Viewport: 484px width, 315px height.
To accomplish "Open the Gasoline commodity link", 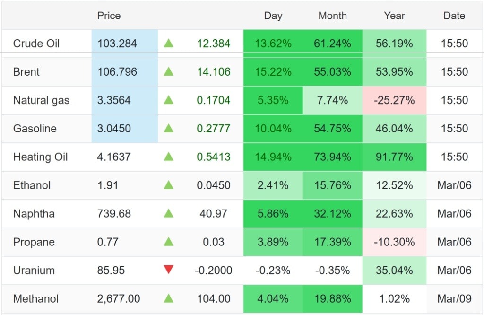I will click(35, 129).
